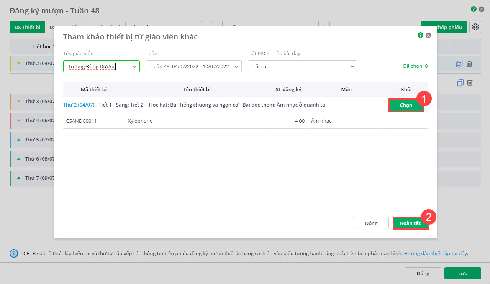Close the 'Tham khảo thiết bị' dialog
The height and width of the screenshot is (284, 490).
click(428, 35)
